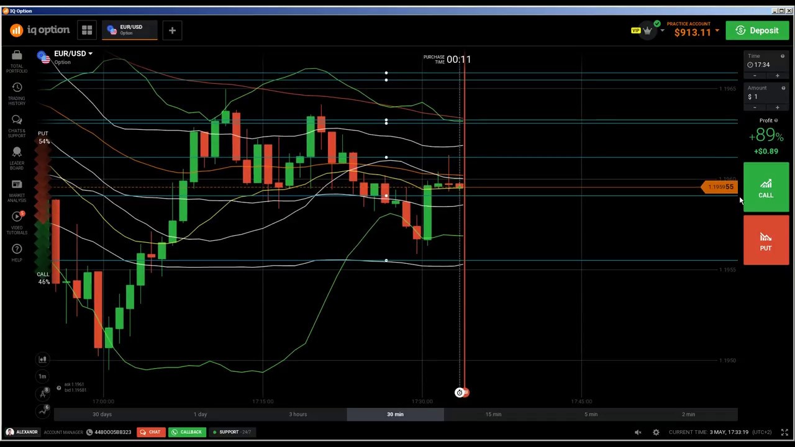Click the ask/bid help question icon
This screenshot has height=447, width=795.
(x=59, y=388)
